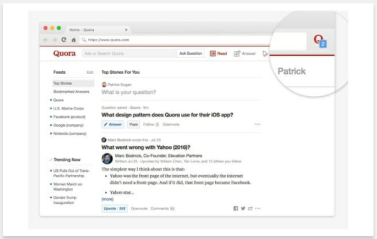377x239 pixels.
Task: Click the Trending Now arrow icon
Action: pos(51,160)
